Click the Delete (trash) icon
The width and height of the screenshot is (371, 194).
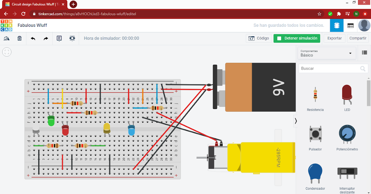[19, 38]
